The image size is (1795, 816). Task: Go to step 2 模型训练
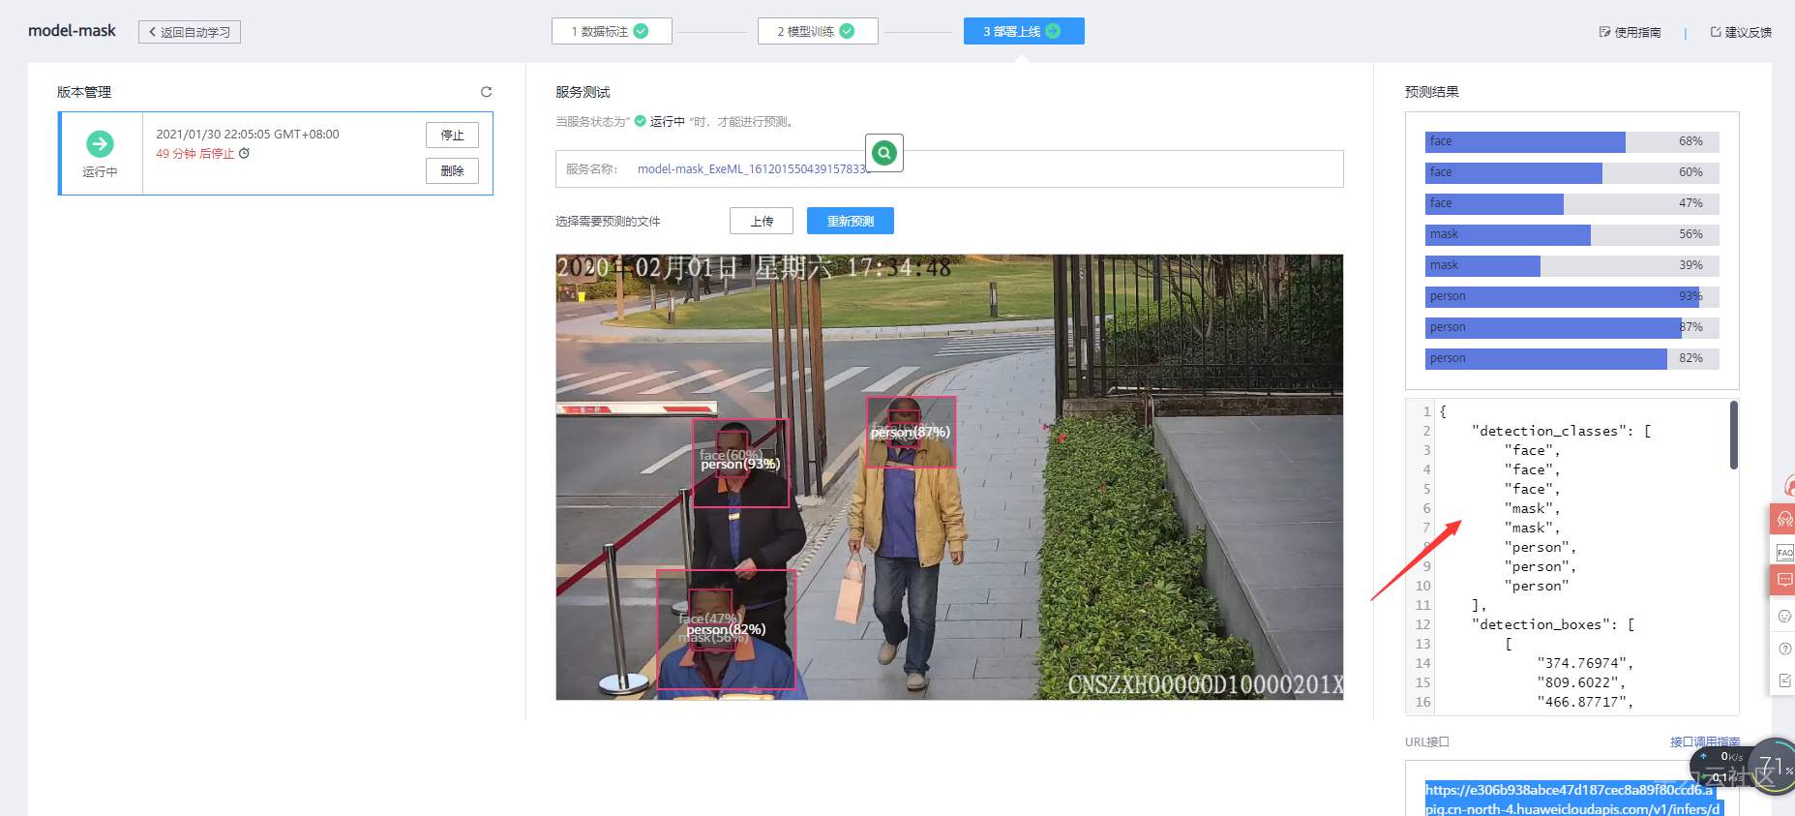[818, 31]
